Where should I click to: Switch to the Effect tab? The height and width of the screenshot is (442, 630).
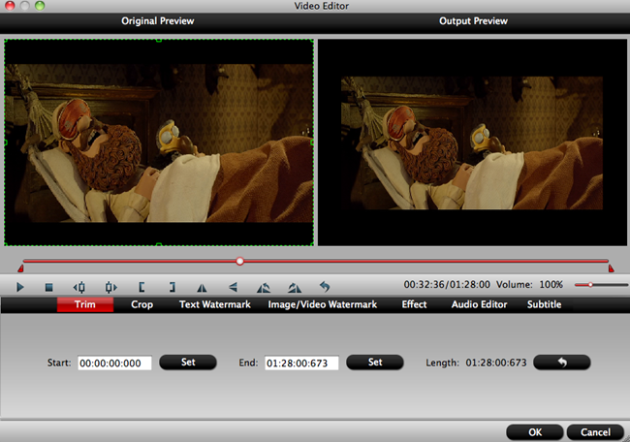pos(414,304)
